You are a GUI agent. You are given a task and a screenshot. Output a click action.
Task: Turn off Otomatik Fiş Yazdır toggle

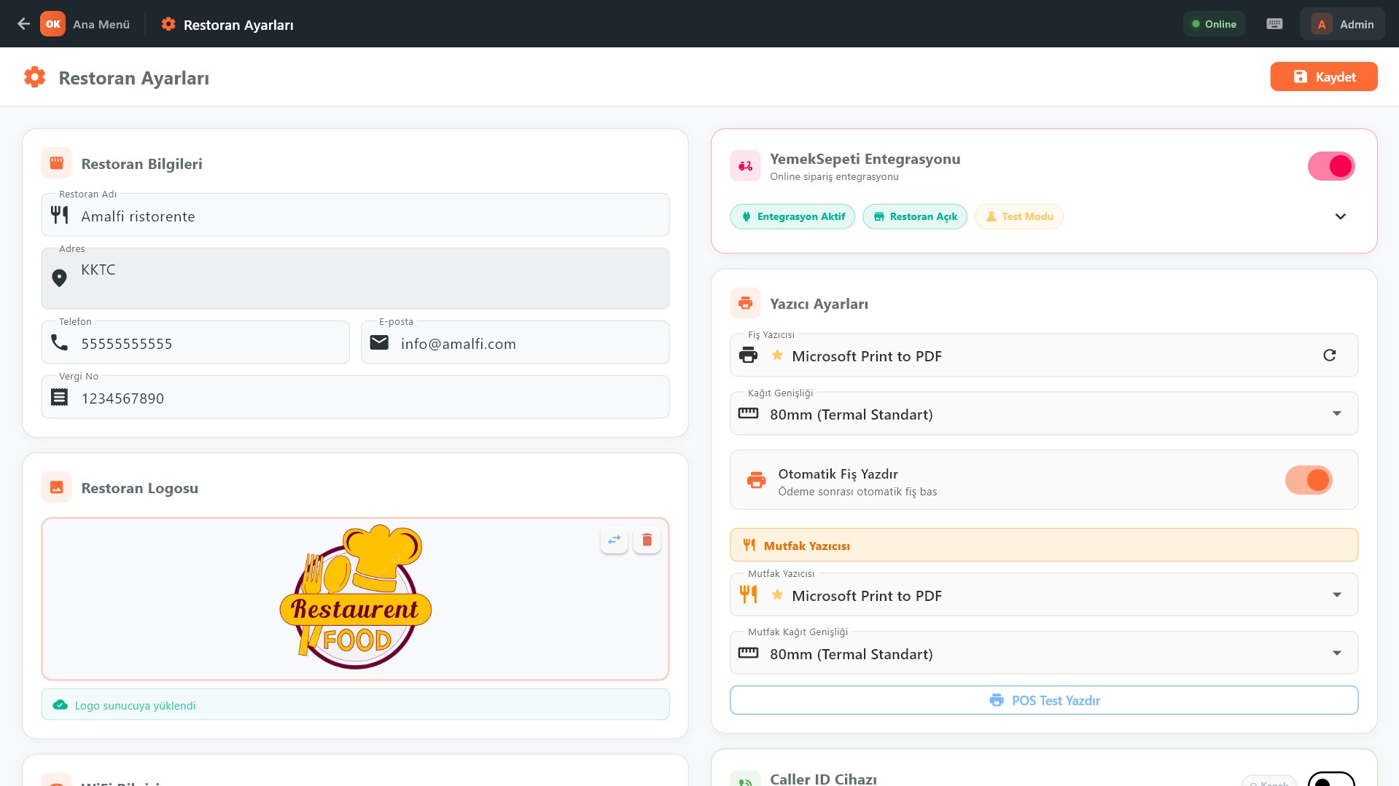[1309, 480]
